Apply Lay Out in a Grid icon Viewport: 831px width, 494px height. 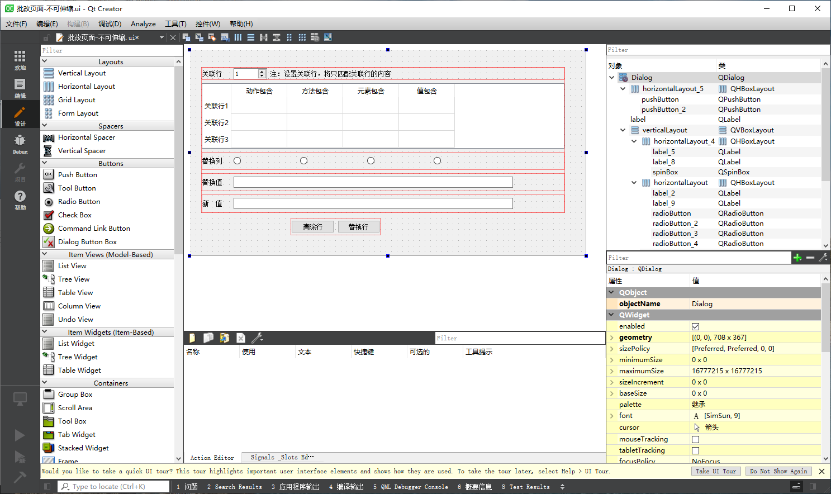point(302,37)
